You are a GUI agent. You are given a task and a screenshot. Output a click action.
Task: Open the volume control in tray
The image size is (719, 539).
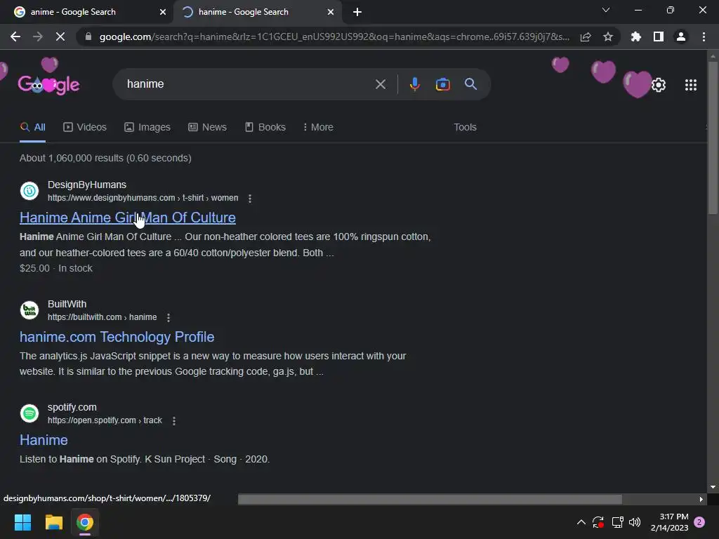(635, 522)
